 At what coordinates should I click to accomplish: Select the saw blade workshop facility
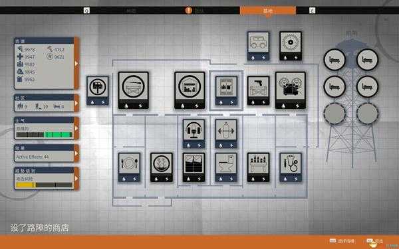291,46
